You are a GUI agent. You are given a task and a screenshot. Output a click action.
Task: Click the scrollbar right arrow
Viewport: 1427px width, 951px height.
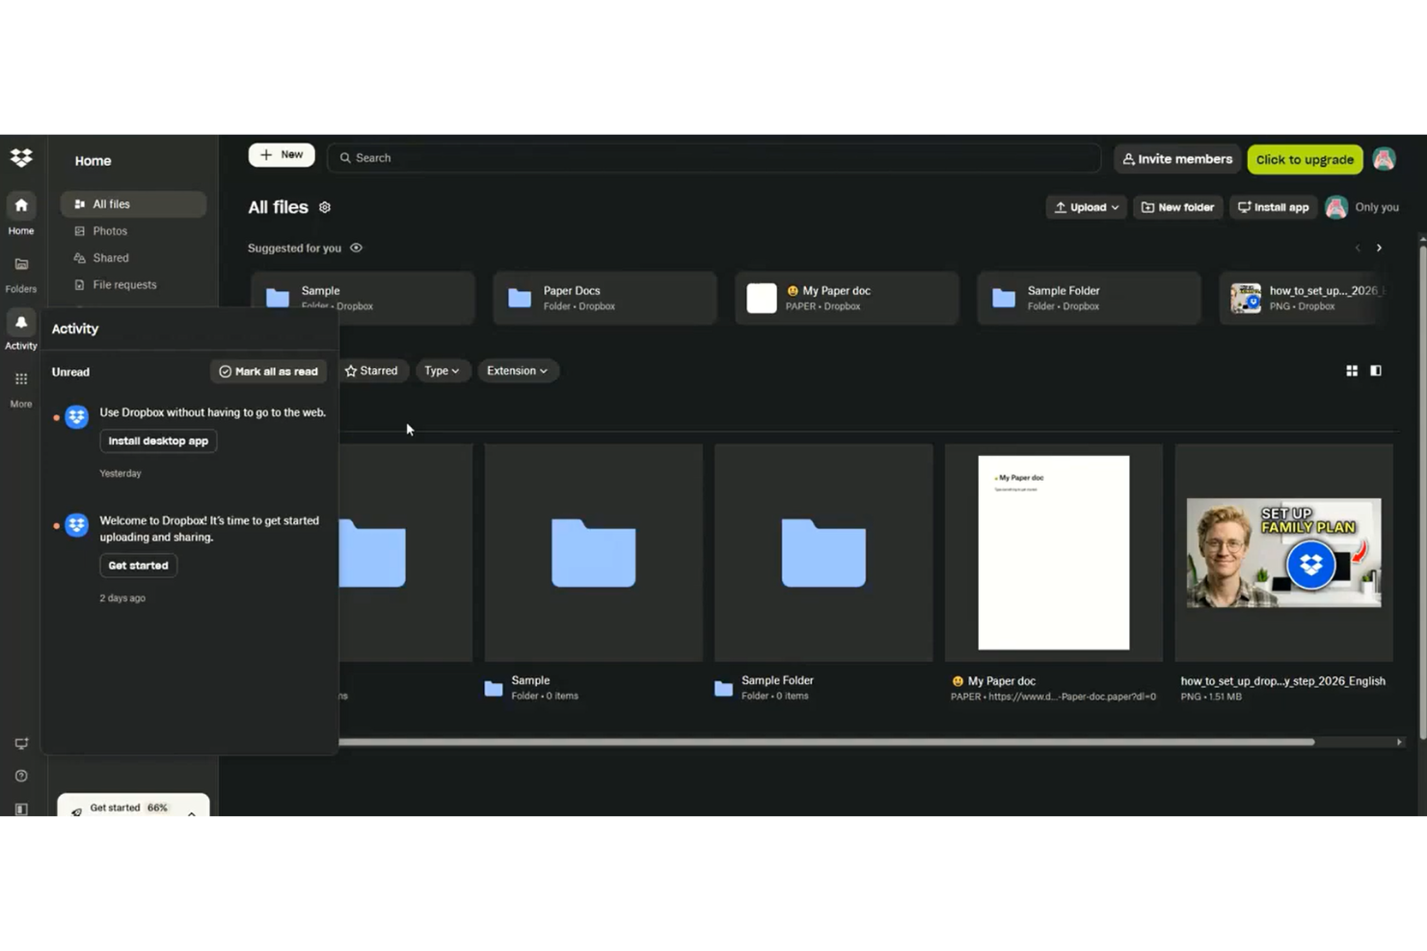[1399, 742]
